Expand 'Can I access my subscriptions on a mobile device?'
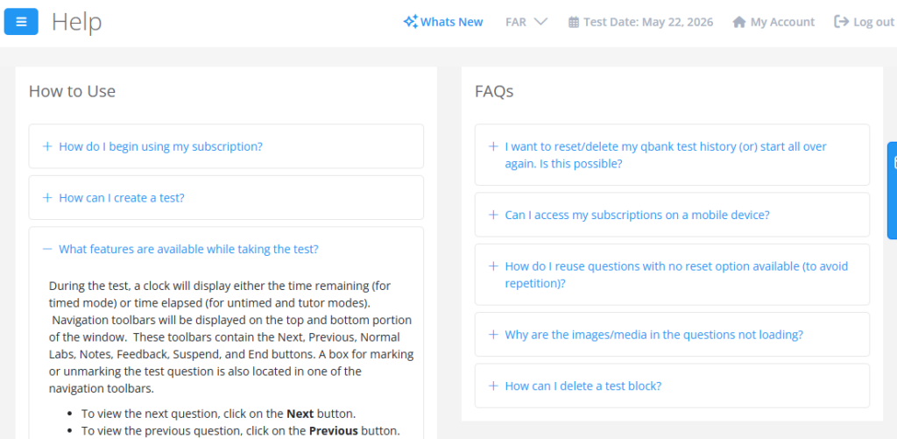This screenshot has height=439, width=897. coord(637,215)
